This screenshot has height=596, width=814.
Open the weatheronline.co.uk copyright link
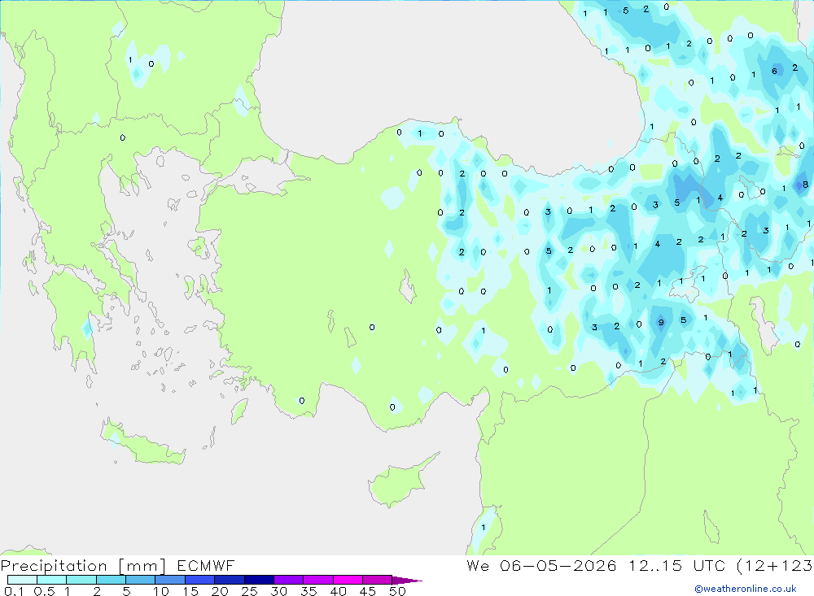pyautogui.click(x=746, y=589)
